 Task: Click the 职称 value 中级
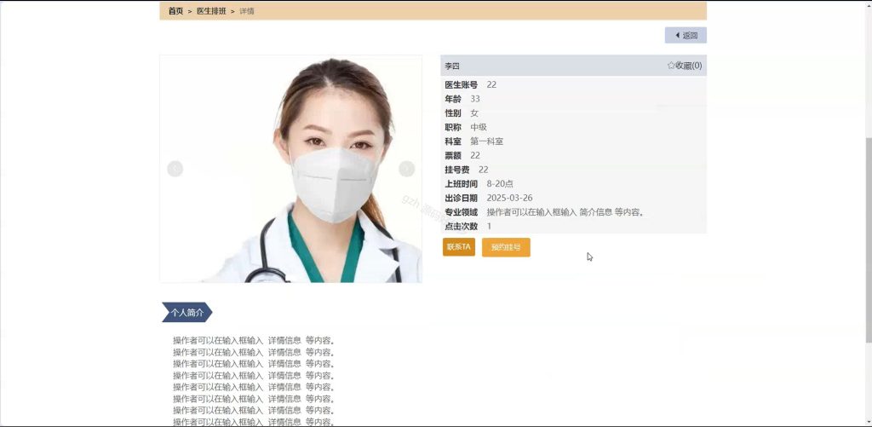479,127
